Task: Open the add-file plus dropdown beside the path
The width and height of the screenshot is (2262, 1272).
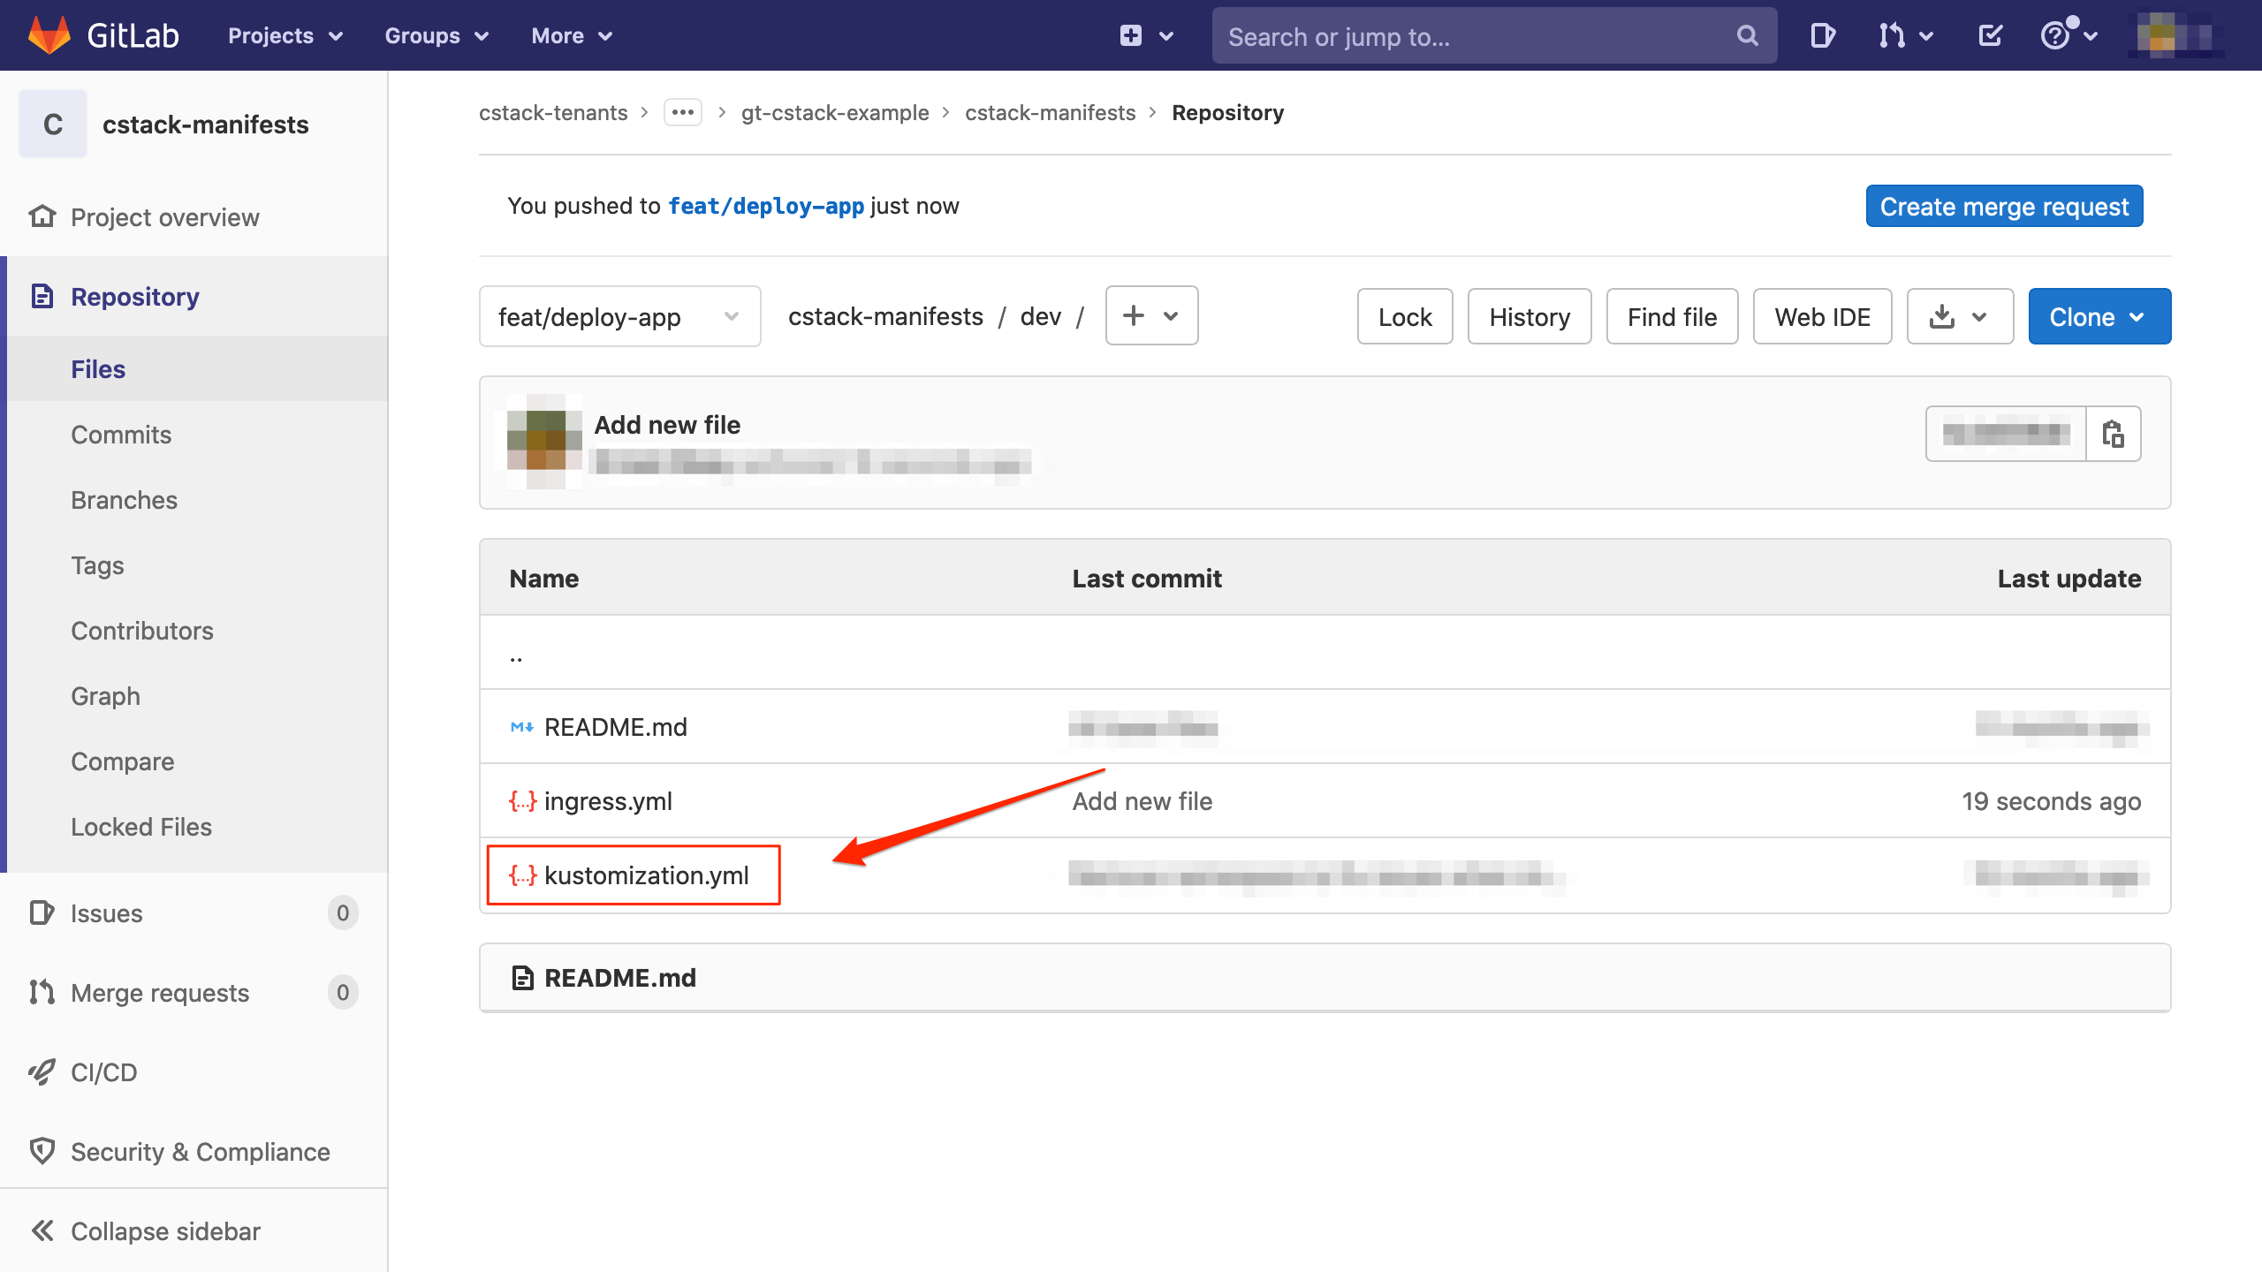Action: click(1151, 315)
